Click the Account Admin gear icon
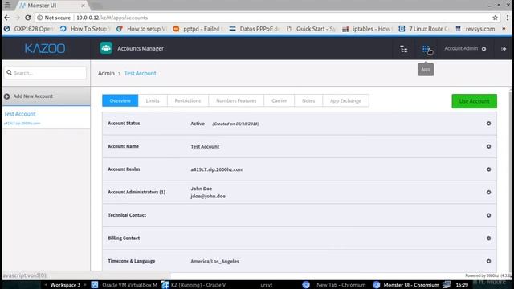 (483, 49)
